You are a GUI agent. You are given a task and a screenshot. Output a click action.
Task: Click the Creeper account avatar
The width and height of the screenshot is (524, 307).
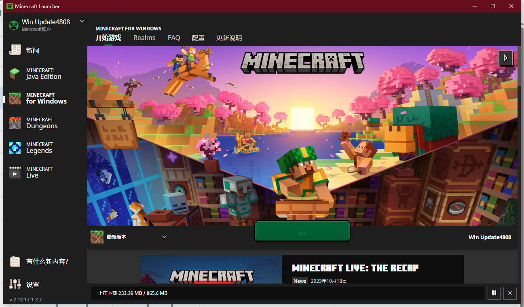[x=14, y=25]
